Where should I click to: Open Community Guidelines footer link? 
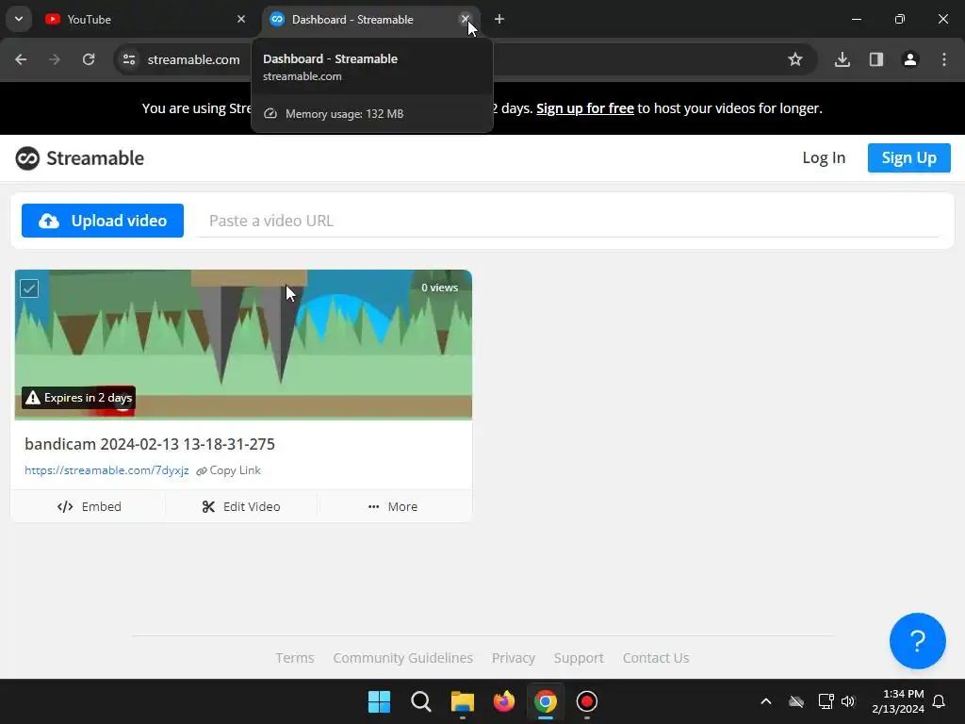(402, 657)
